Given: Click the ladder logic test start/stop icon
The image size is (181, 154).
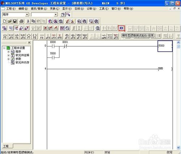Looking at the screenshot, I should tap(121, 28).
